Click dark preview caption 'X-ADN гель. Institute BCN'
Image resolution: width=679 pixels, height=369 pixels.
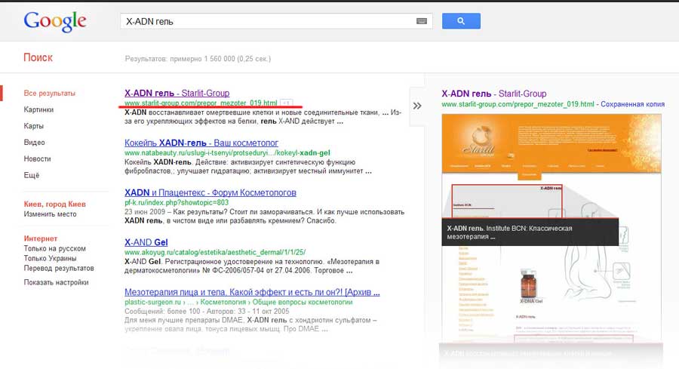click(530, 232)
